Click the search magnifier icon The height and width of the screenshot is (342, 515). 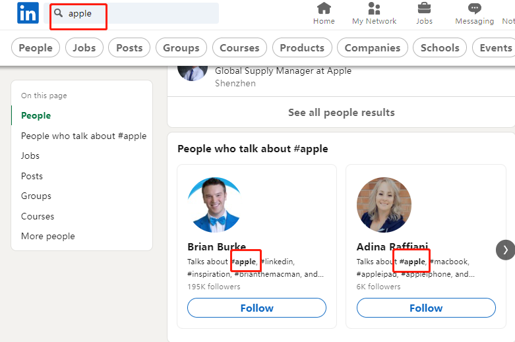pos(59,13)
